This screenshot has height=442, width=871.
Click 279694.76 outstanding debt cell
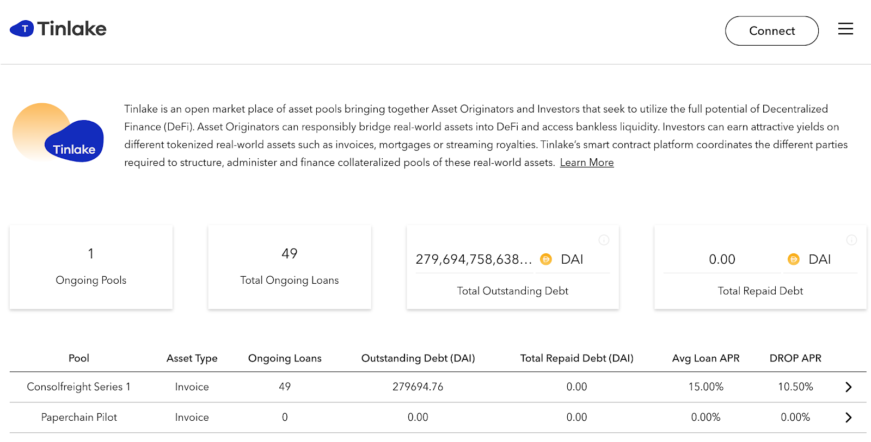tap(418, 387)
